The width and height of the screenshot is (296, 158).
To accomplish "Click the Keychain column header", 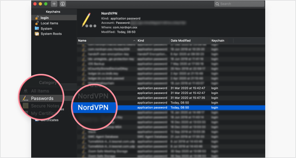I will (222, 41).
